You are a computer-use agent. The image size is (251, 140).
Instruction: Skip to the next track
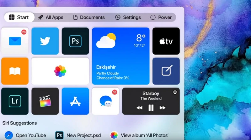162,108
